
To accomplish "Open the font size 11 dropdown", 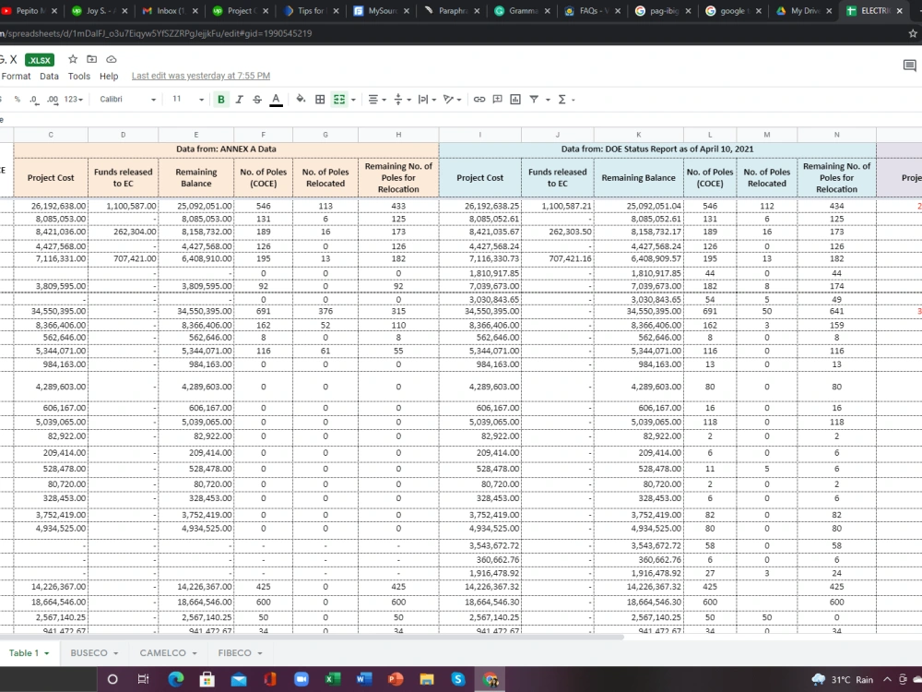I will pyautogui.click(x=187, y=100).
